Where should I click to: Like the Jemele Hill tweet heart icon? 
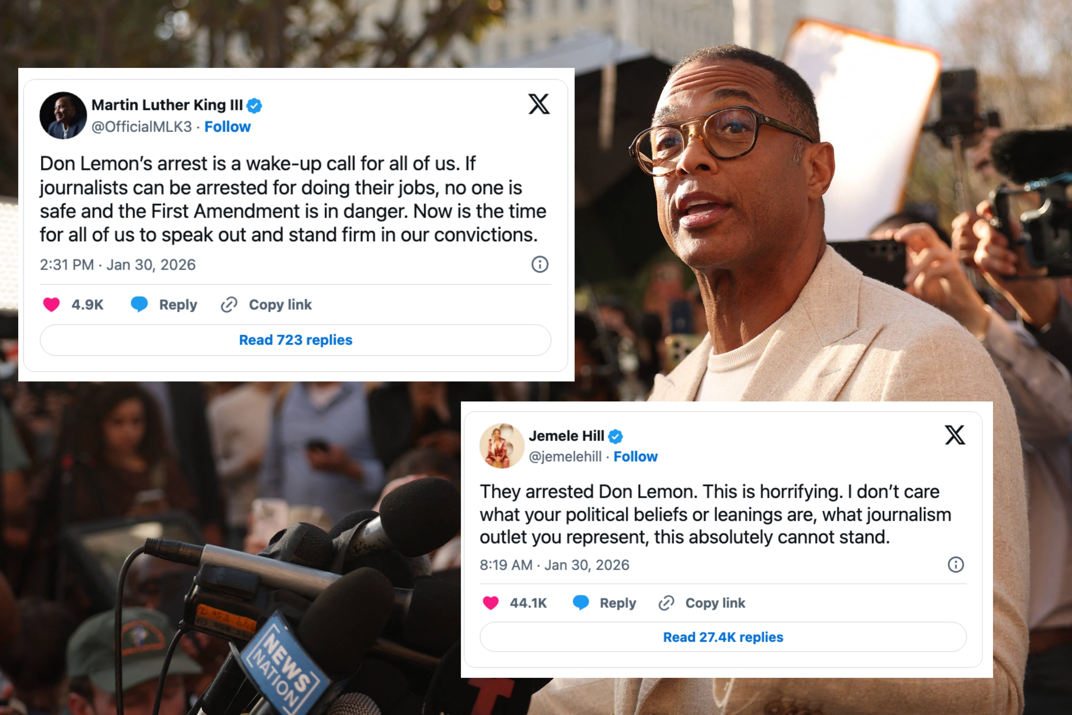click(x=491, y=603)
